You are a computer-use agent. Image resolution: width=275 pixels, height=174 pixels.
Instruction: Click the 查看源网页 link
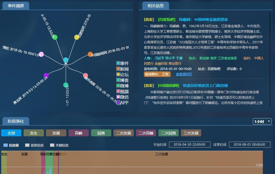[184, 74]
